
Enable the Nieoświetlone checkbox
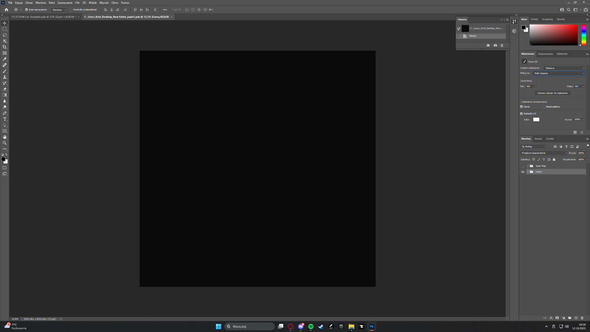[x=544, y=107]
